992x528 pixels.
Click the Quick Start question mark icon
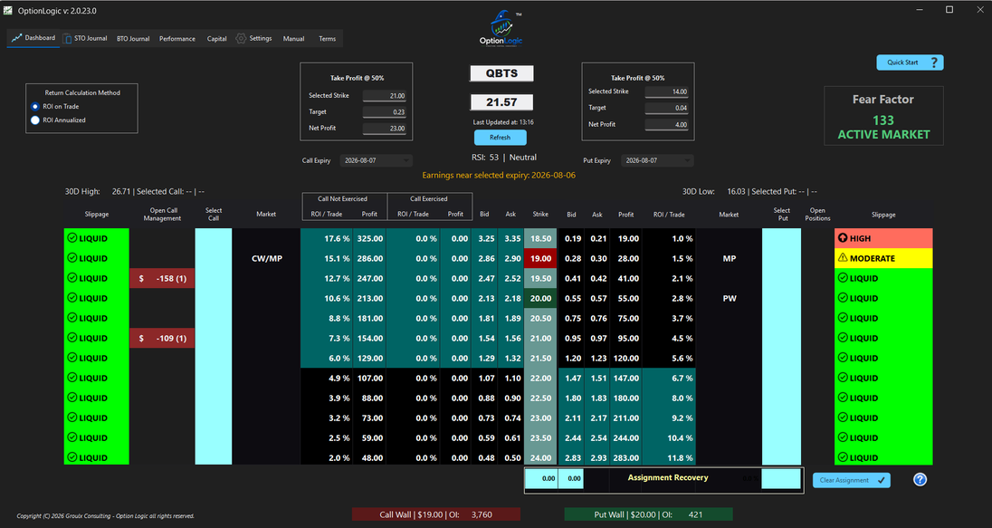pyautogui.click(x=934, y=62)
